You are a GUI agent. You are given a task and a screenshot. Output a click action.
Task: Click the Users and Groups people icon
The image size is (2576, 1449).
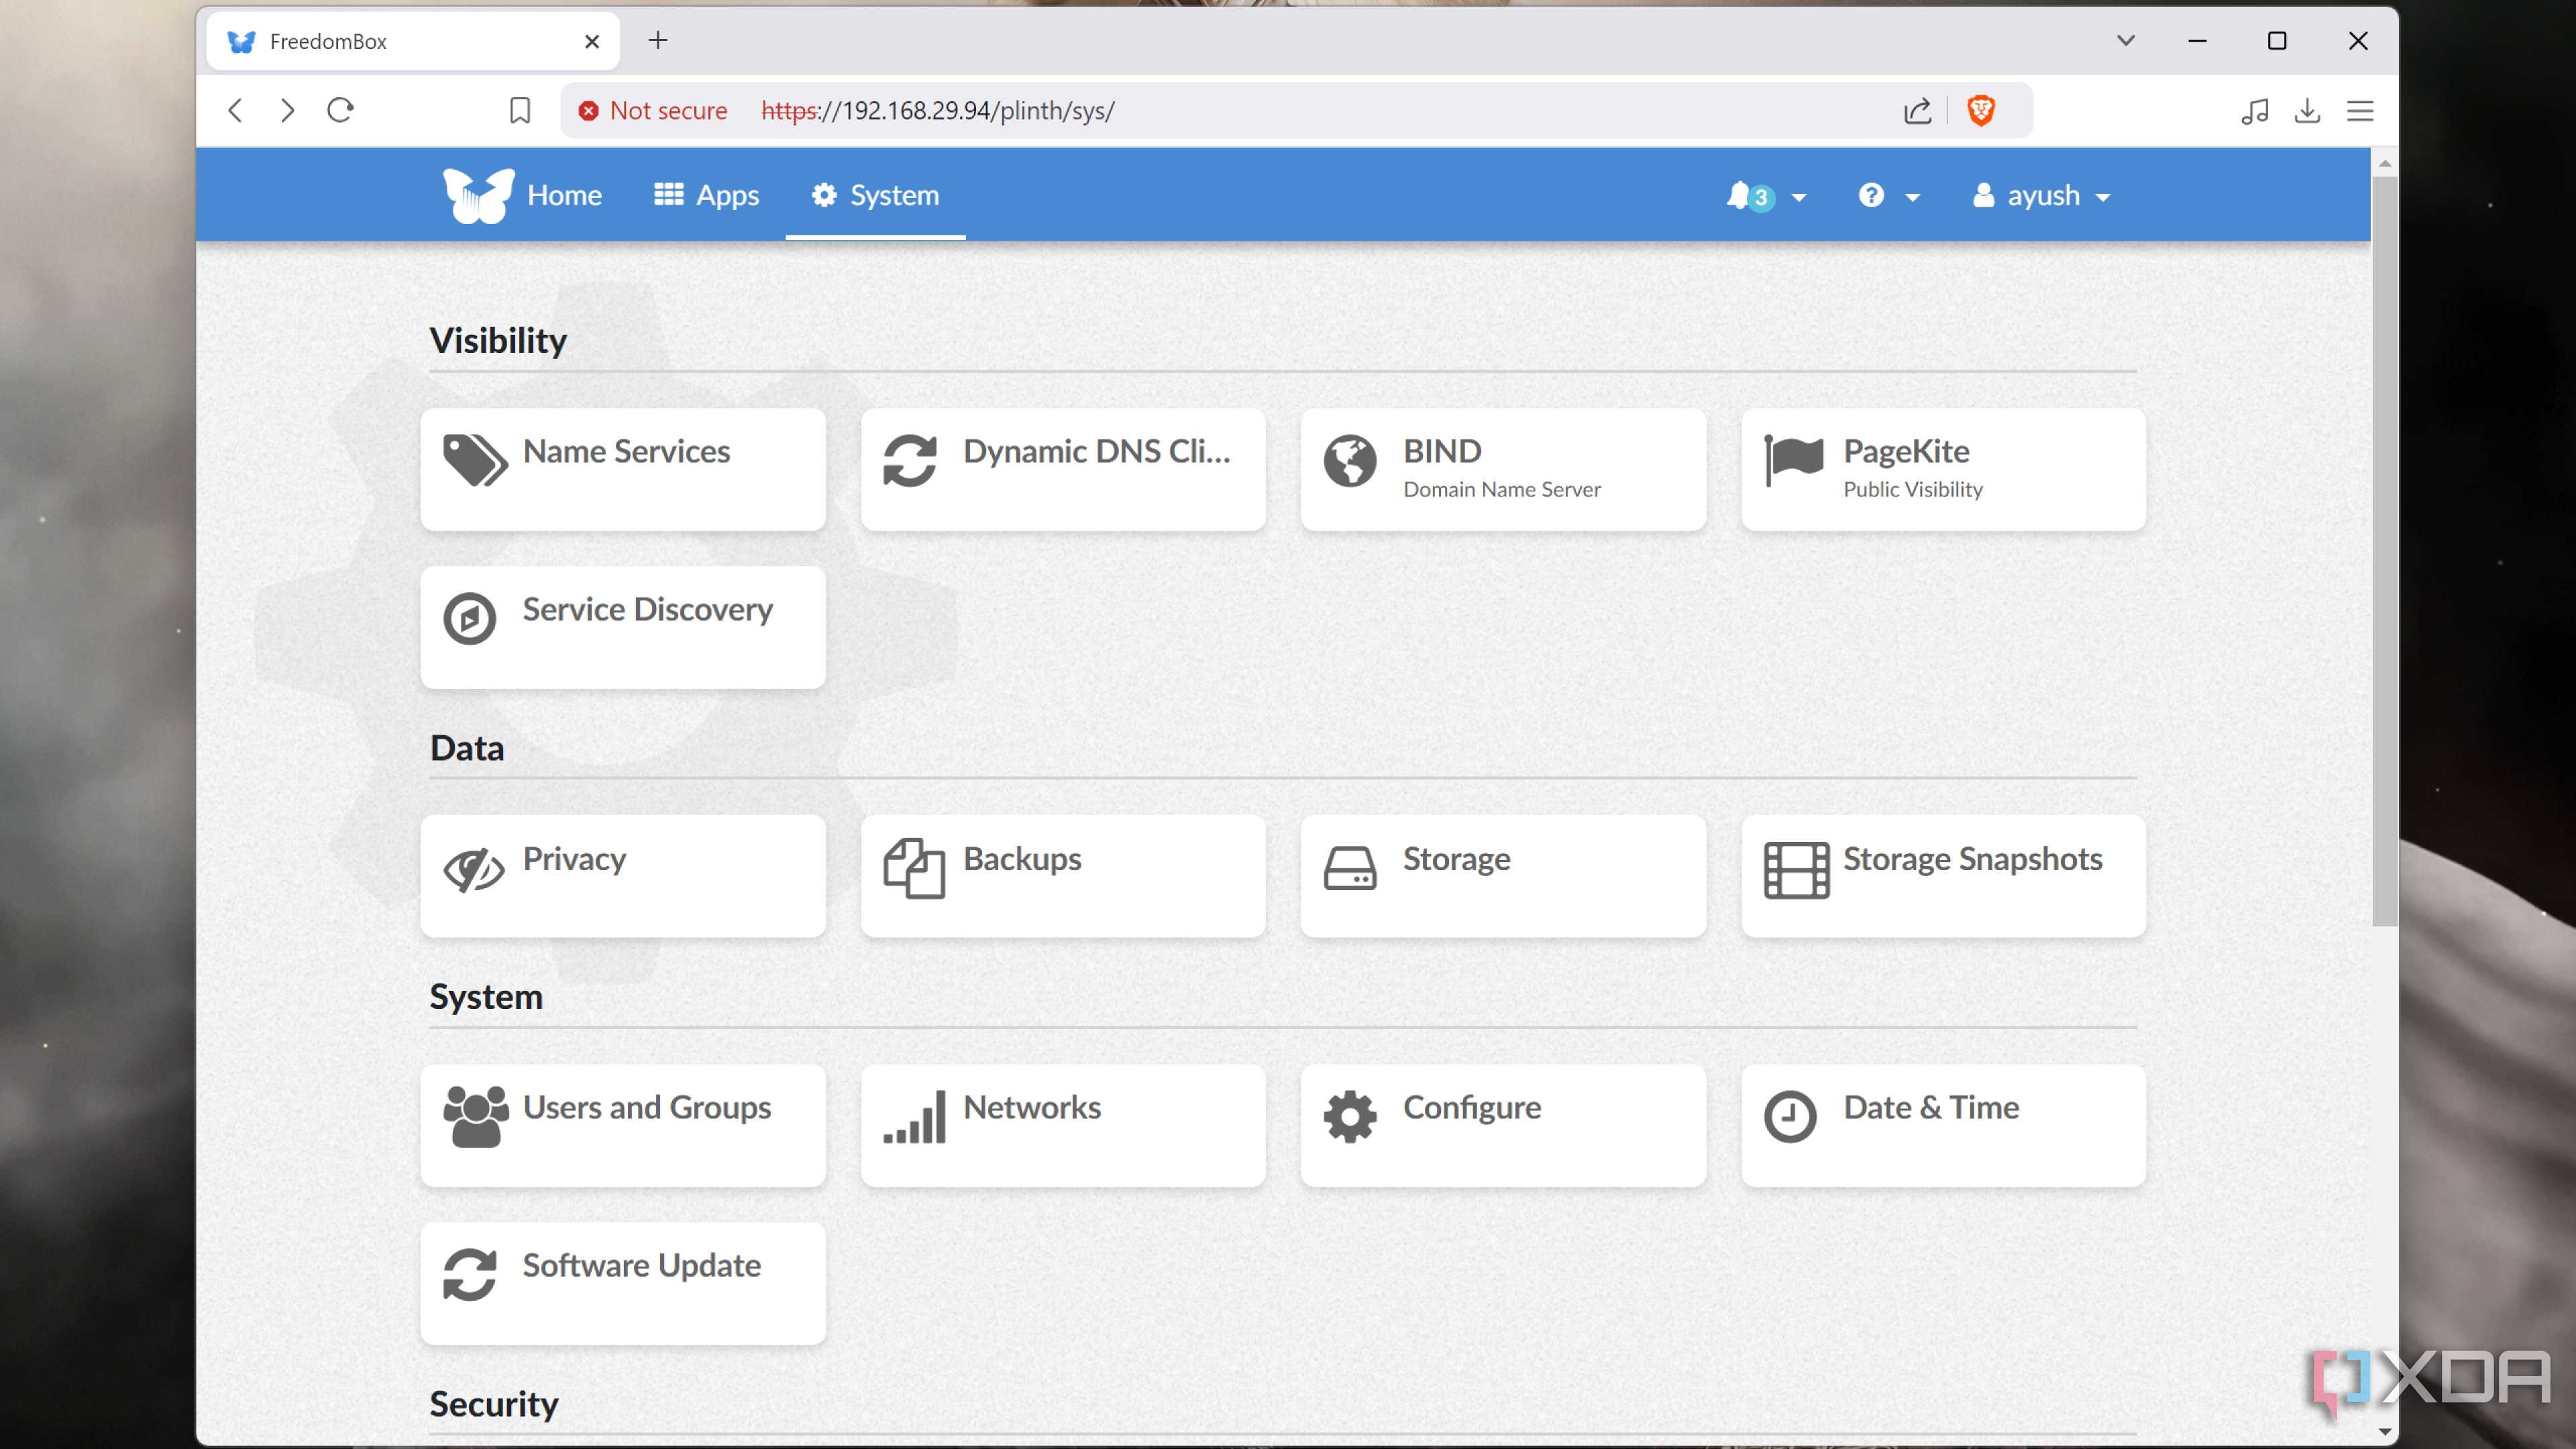click(475, 1116)
